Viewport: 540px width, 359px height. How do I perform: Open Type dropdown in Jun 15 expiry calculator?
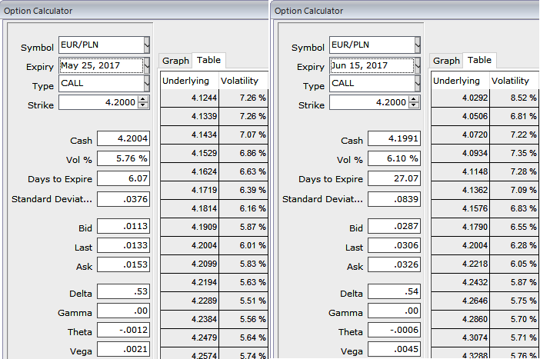(x=418, y=83)
